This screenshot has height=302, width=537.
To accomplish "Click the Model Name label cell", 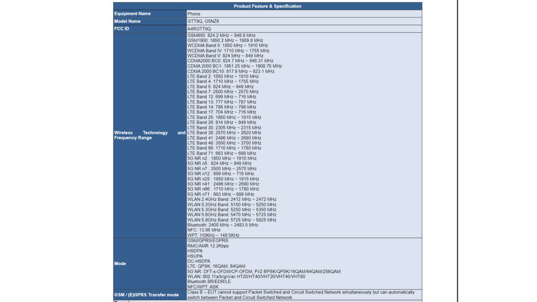I will pos(127,21).
